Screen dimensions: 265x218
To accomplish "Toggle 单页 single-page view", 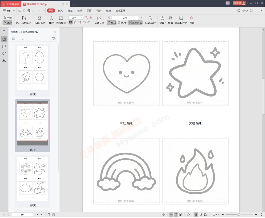I will coord(112,23).
